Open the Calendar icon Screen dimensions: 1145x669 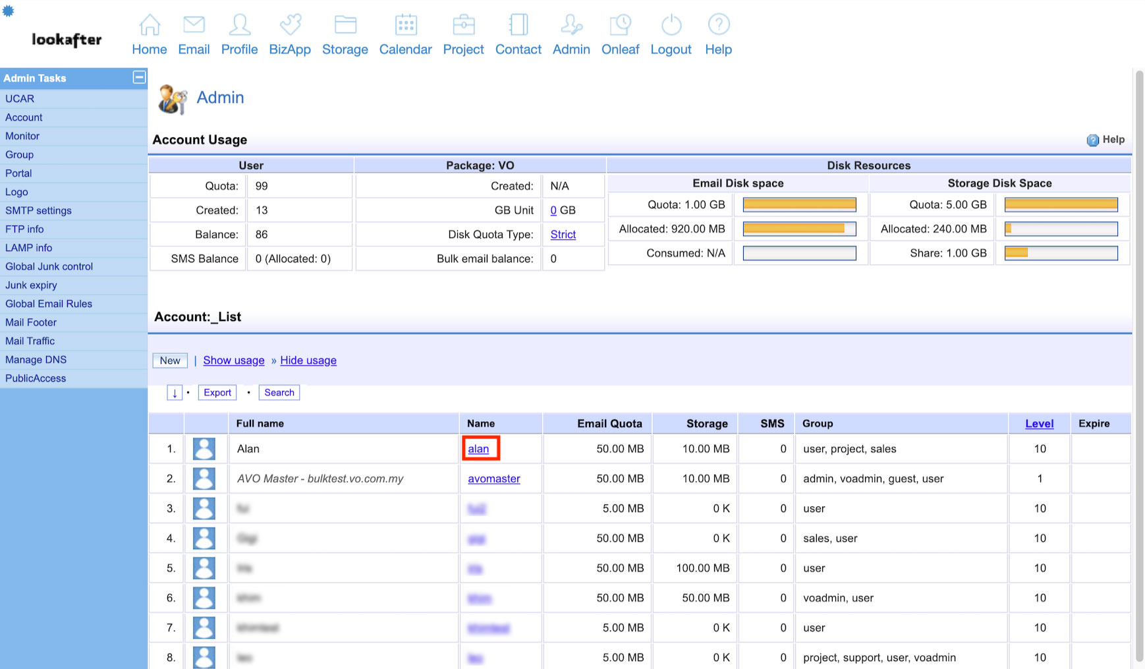(x=406, y=26)
